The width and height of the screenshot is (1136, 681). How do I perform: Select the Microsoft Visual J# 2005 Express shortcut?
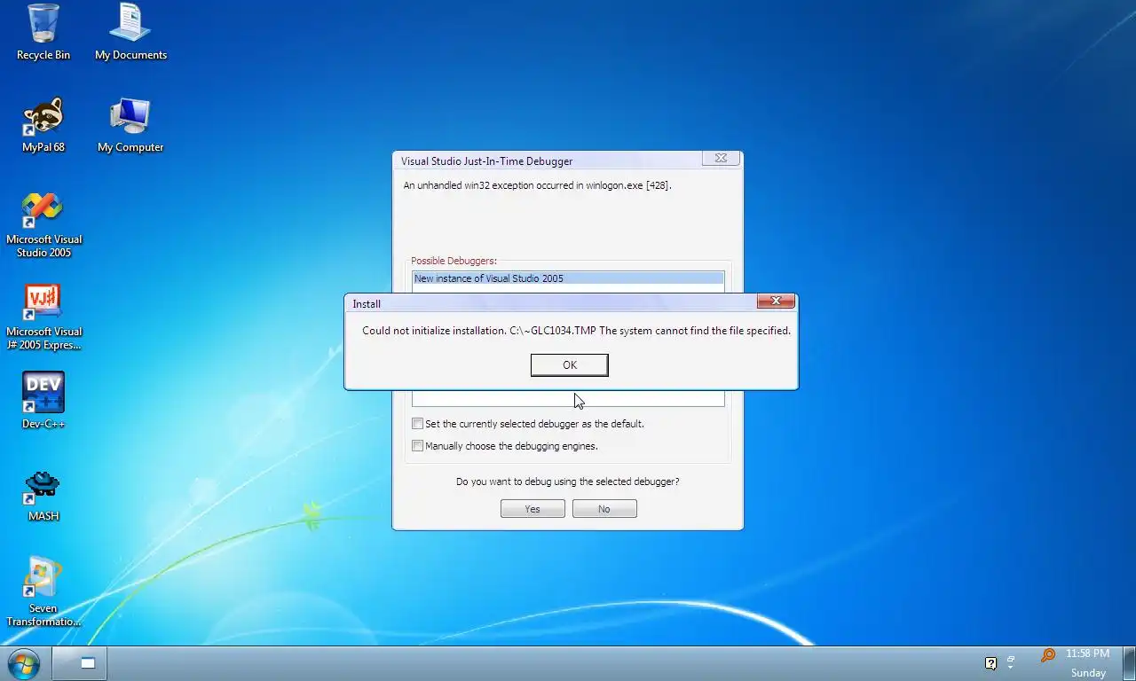click(x=43, y=317)
